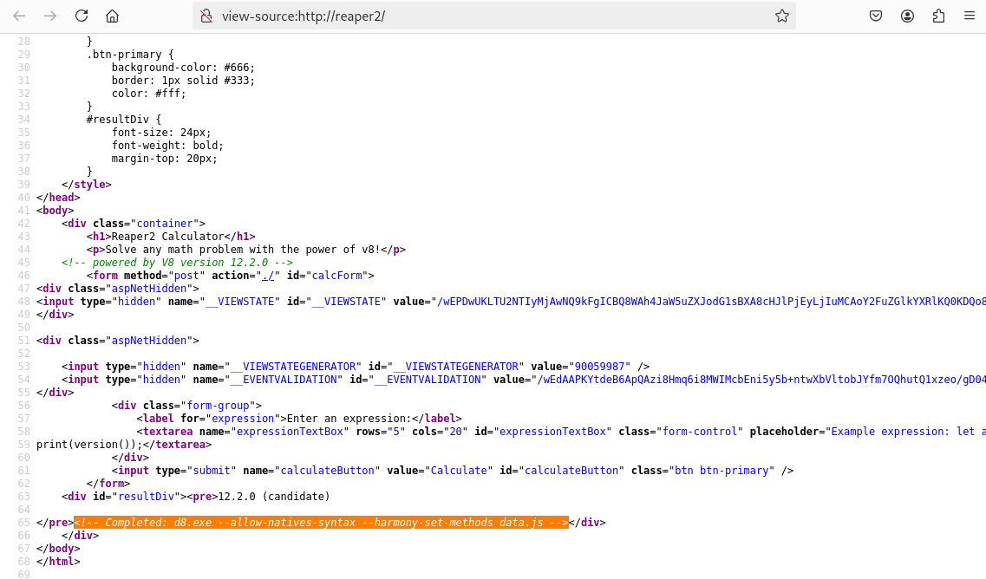The width and height of the screenshot is (986, 579).
Task: Open the Firefox account panel
Action: pyautogui.click(x=907, y=16)
